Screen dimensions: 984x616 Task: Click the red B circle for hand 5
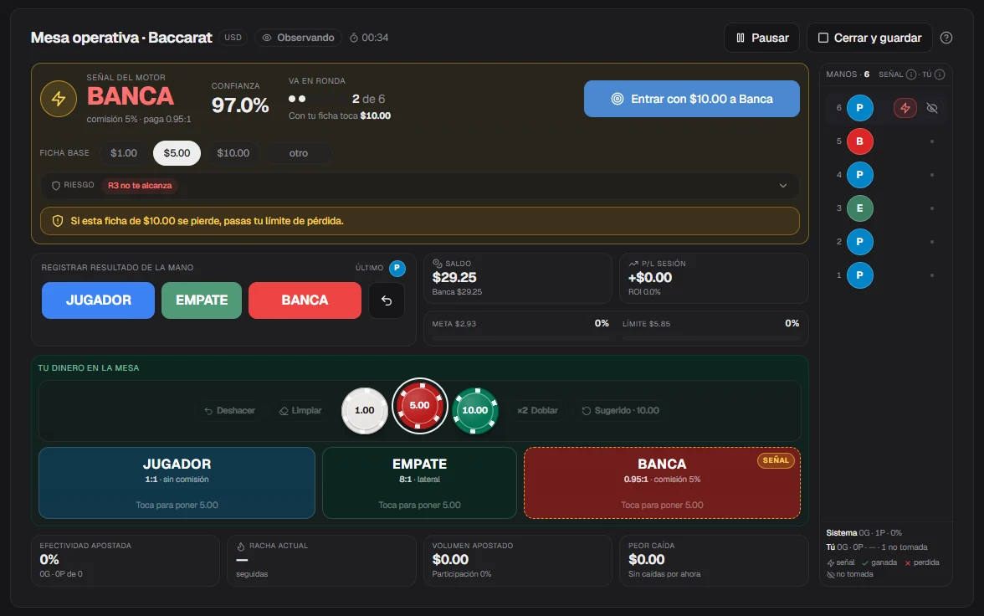[x=860, y=141]
